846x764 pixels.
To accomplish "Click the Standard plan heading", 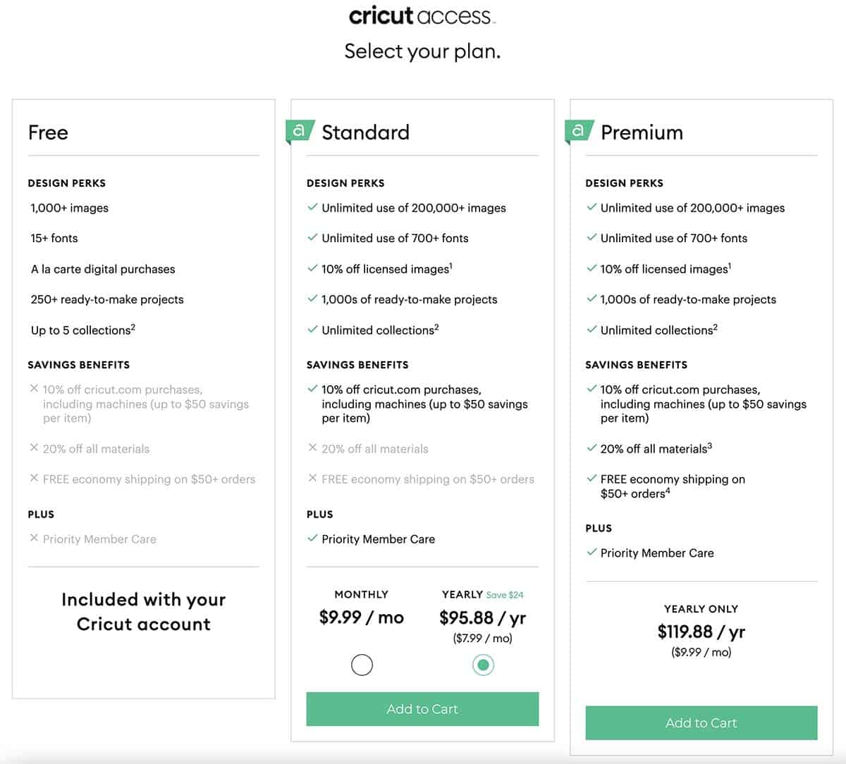I will (365, 132).
